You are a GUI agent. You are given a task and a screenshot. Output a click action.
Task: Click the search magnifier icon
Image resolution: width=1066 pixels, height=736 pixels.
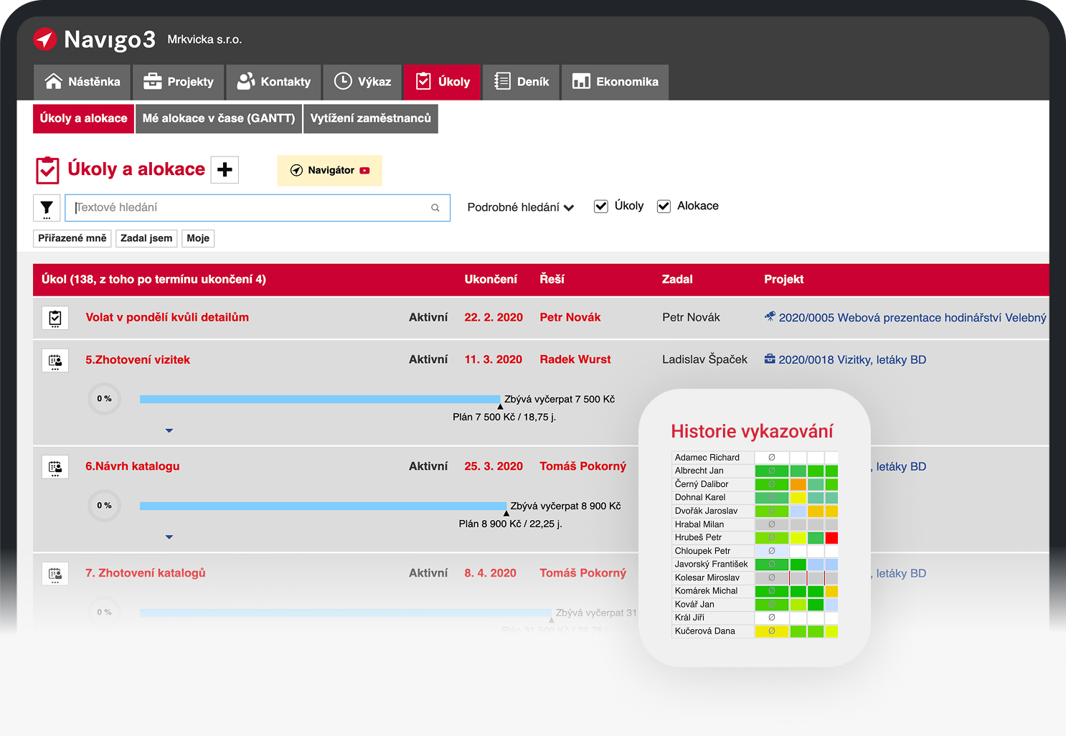[435, 208]
